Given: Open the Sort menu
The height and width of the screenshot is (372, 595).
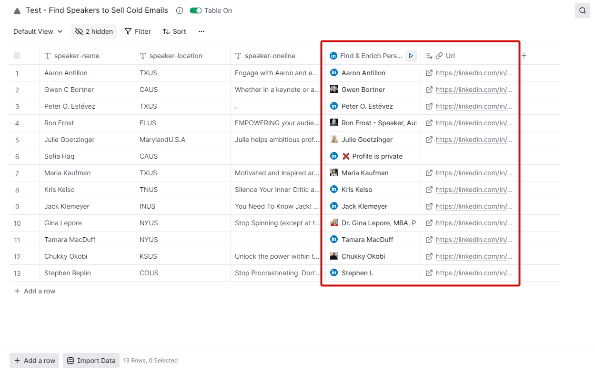Looking at the screenshot, I should click(174, 31).
